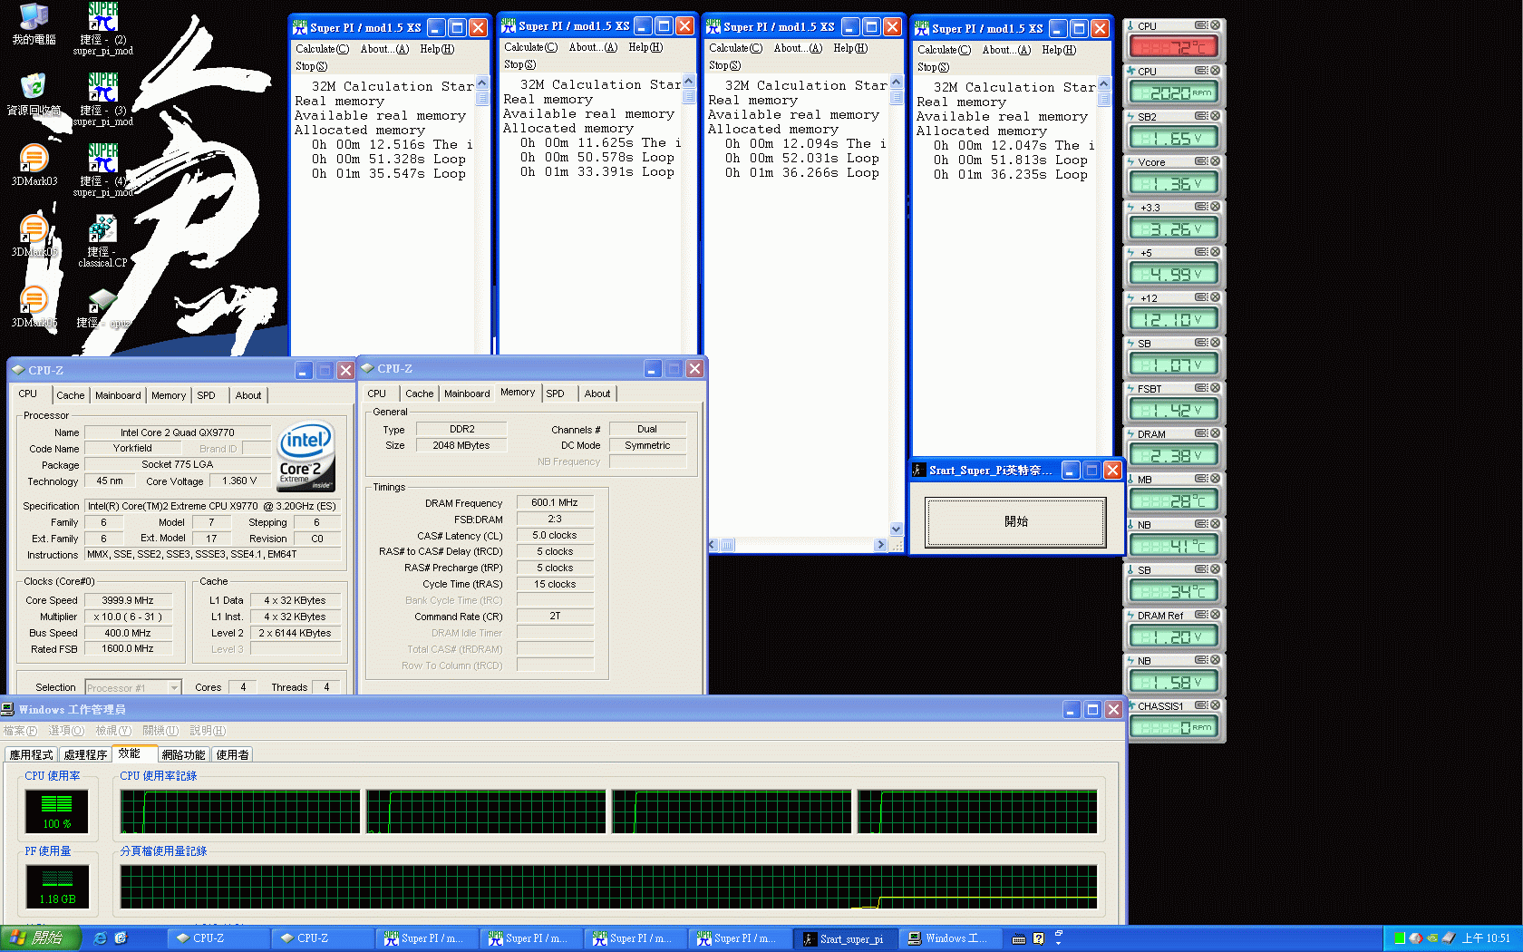
Task: Click the DRAM Frequency 600.1 MHz field
Action: pos(555,502)
